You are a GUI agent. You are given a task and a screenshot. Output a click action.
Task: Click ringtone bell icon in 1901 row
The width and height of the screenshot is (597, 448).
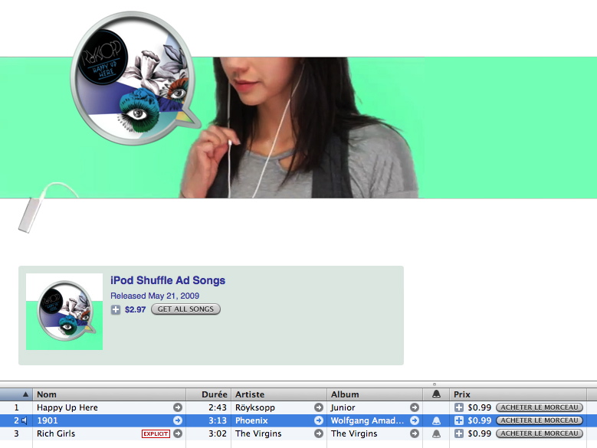(x=436, y=420)
